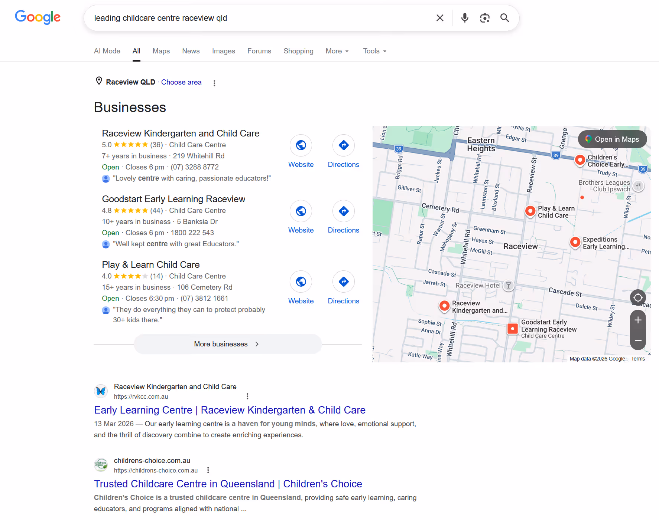Switch to AI Mode tab
This screenshot has height=520, width=659.
click(x=107, y=51)
